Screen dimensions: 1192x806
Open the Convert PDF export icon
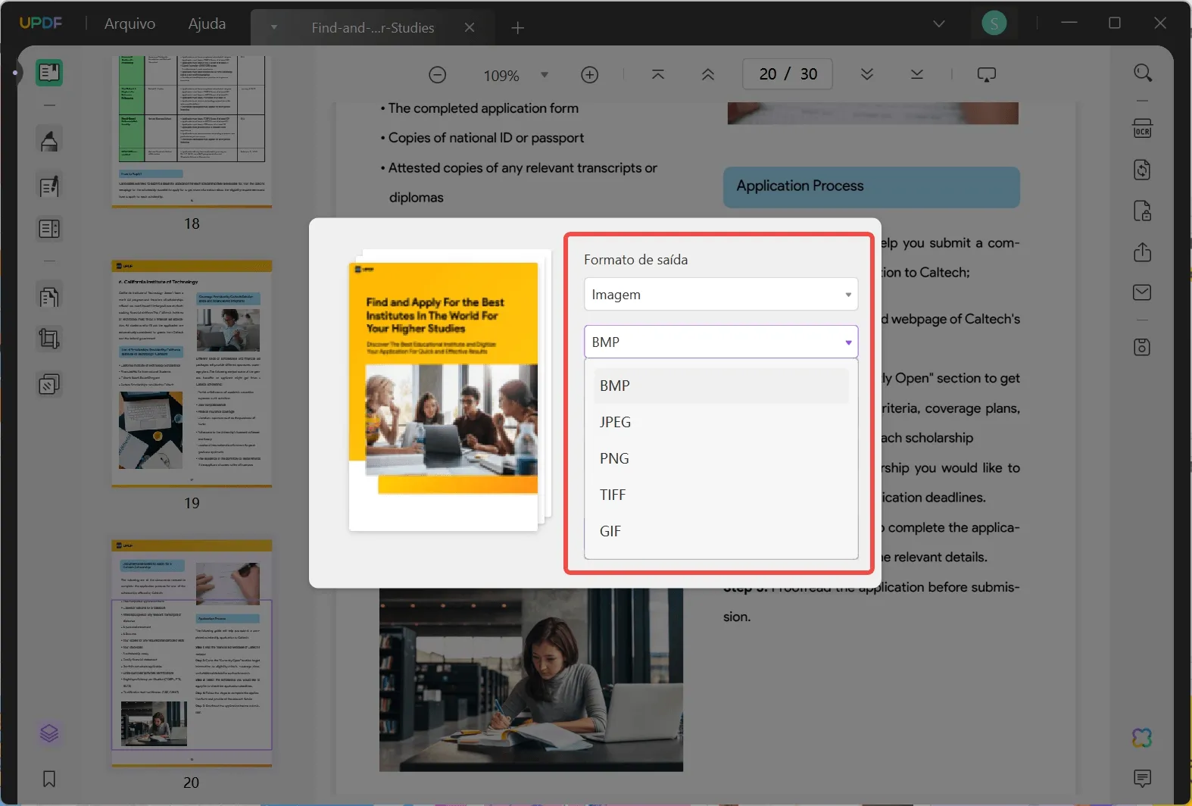(x=1143, y=170)
